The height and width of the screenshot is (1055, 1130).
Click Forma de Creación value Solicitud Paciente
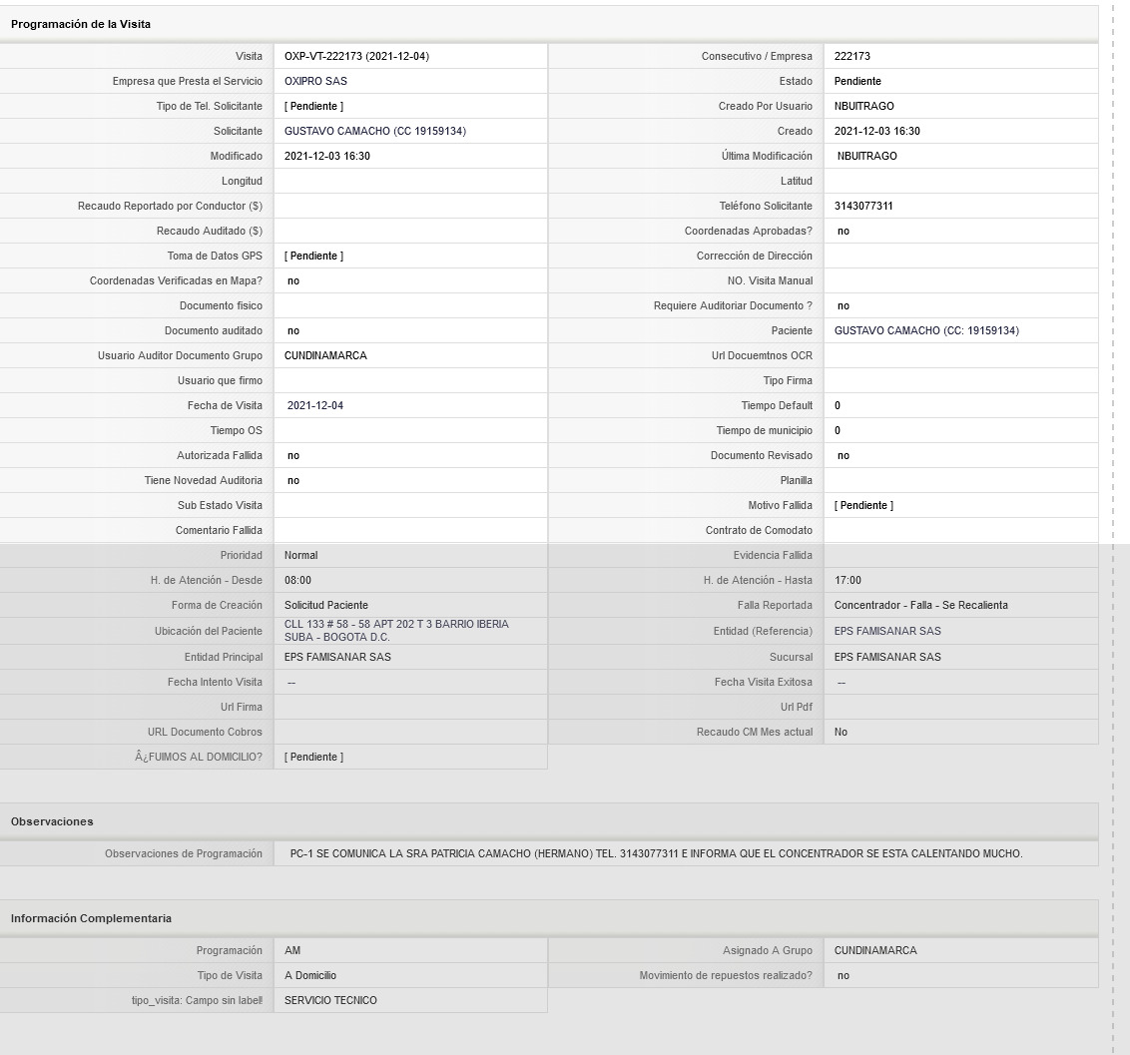click(325, 605)
